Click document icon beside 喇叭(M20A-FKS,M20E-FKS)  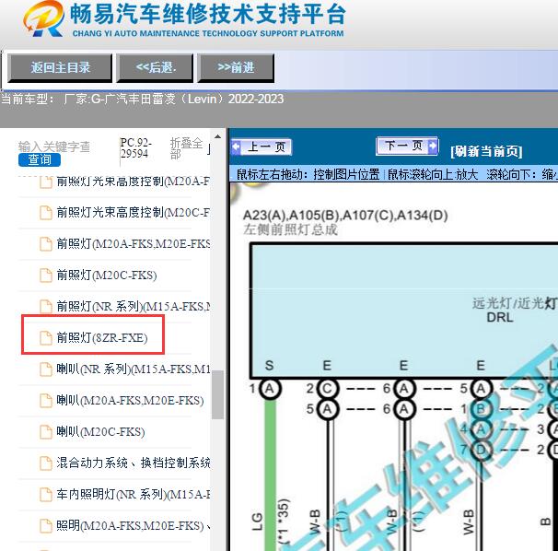[x=45, y=400]
